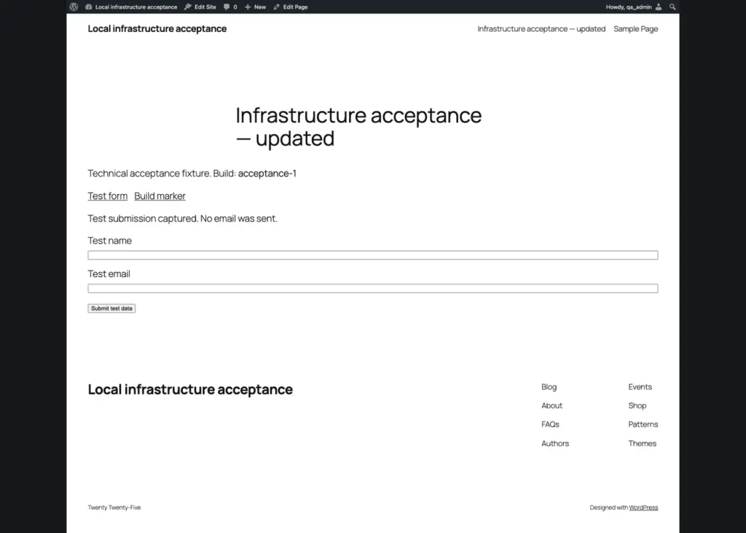Follow the Build marker link
This screenshot has height=533, width=746.
[x=160, y=195]
